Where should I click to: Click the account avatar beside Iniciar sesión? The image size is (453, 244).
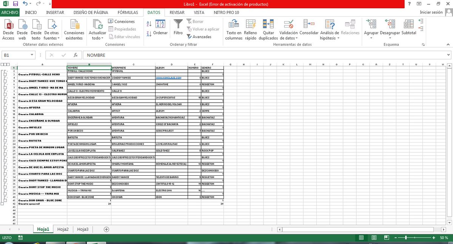(448, 12)
